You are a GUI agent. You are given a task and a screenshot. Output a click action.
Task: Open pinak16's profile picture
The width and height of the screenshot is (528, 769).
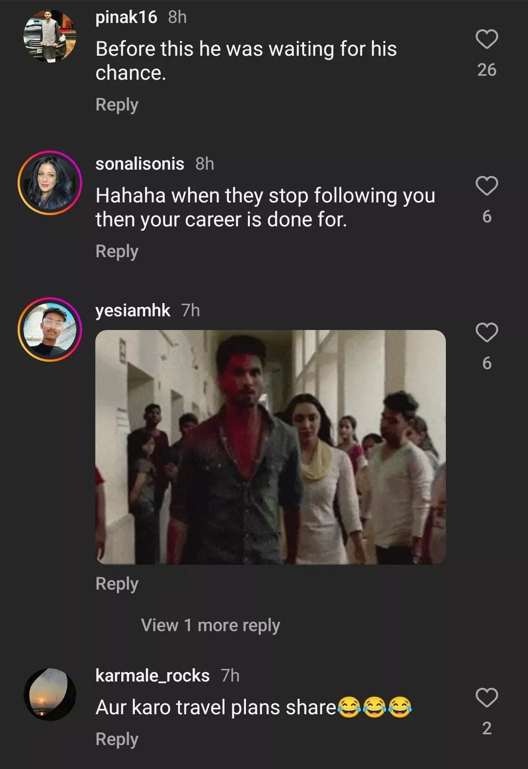click(x=50, y=37)
